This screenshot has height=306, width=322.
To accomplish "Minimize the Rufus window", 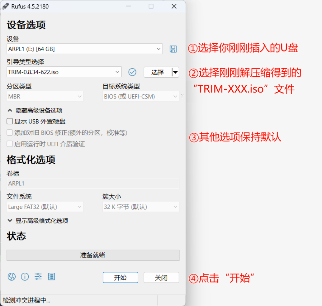I will 129,6.
